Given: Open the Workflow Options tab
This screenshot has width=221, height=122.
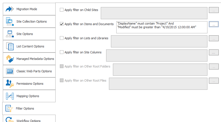Looking at the screenshot, I should pyautogui.click(x=29, y=120).
